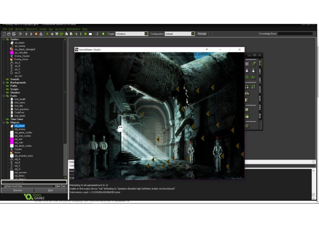Select Enemy_Square sprite in tree

pos(22,56)
